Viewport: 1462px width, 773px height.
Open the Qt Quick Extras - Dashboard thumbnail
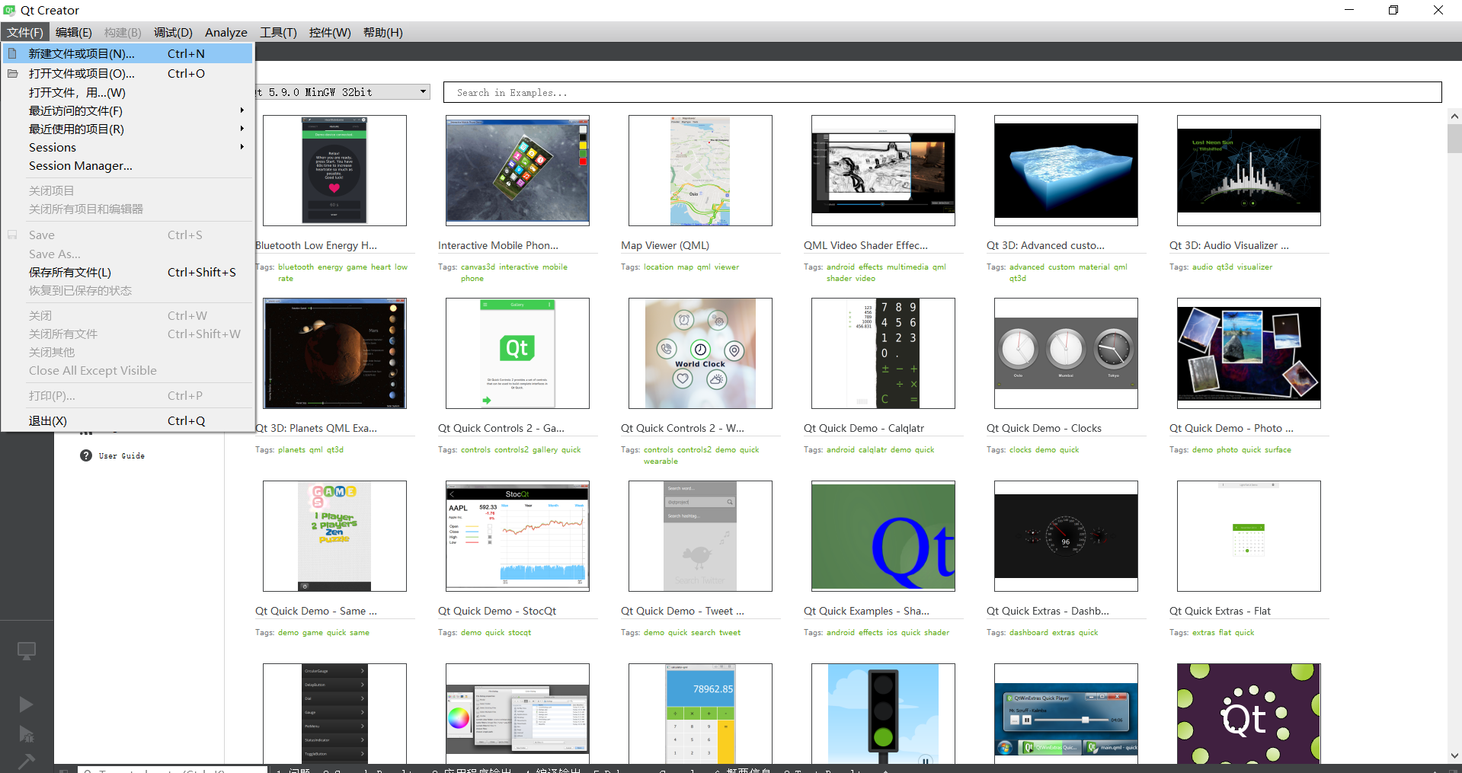pyautogui.click(x=1066, y=536)
